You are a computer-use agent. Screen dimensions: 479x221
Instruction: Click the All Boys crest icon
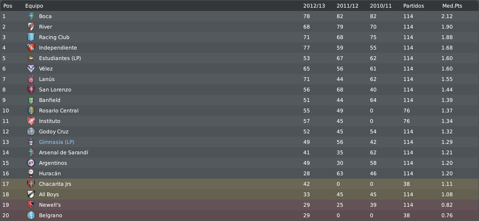coord(31,194)
